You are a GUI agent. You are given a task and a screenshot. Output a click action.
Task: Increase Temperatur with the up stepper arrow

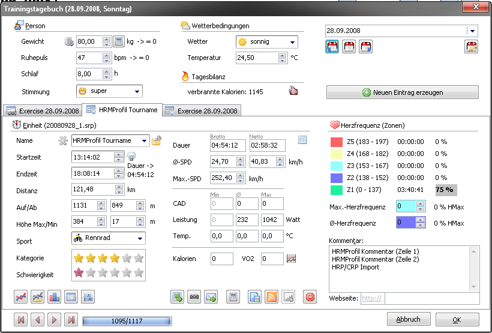point(282,55)
